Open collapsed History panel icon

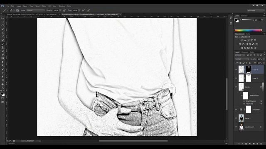pos(231,18)
